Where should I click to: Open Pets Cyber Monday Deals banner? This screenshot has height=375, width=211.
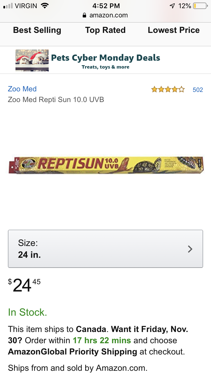(105, 58)
